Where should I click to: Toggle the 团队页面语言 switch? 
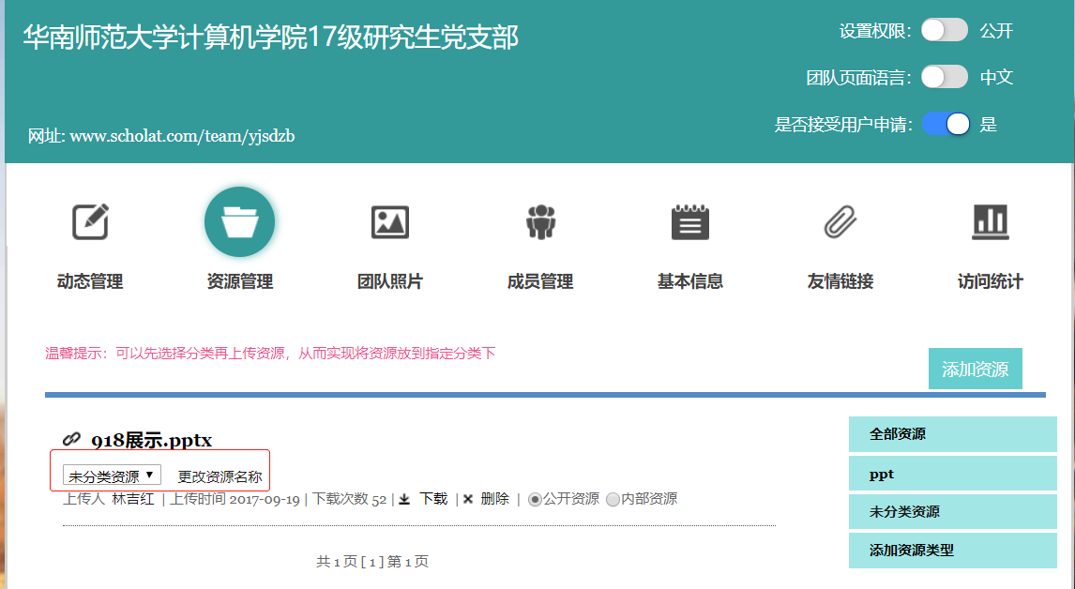944,77
